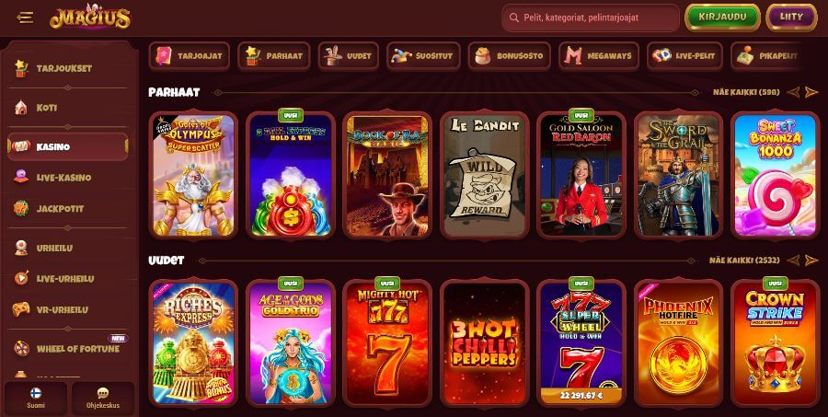Open the Sweet Bonanza 1000 game thumbnail

pos(776,175)
